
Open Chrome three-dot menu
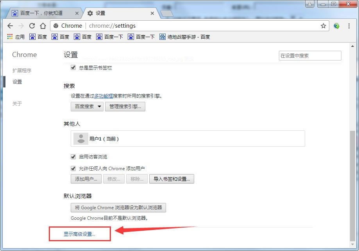point(348,26)
